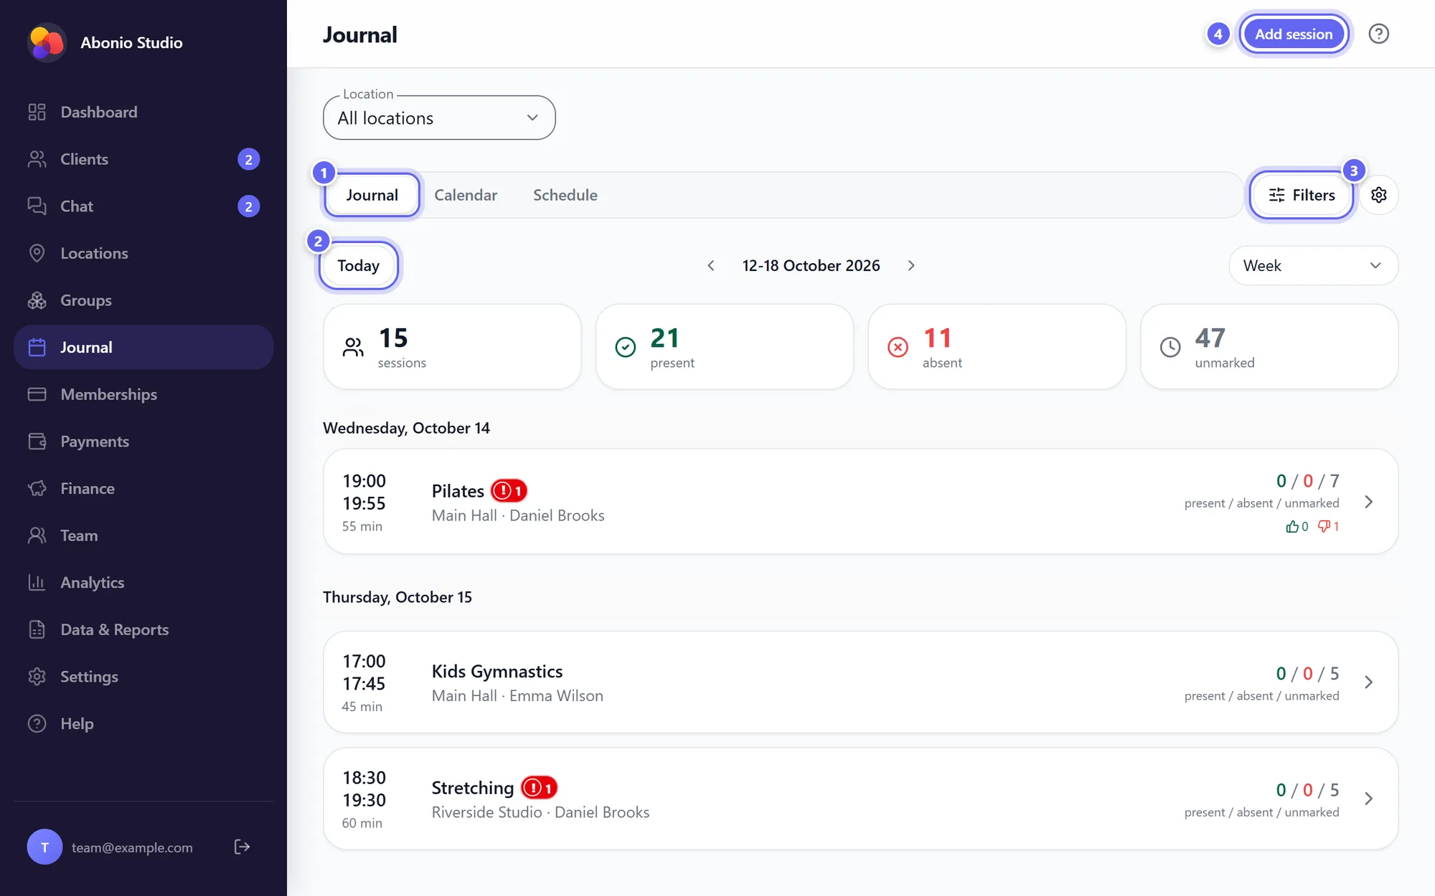Select the Journal tab

(x=372, y=195)
